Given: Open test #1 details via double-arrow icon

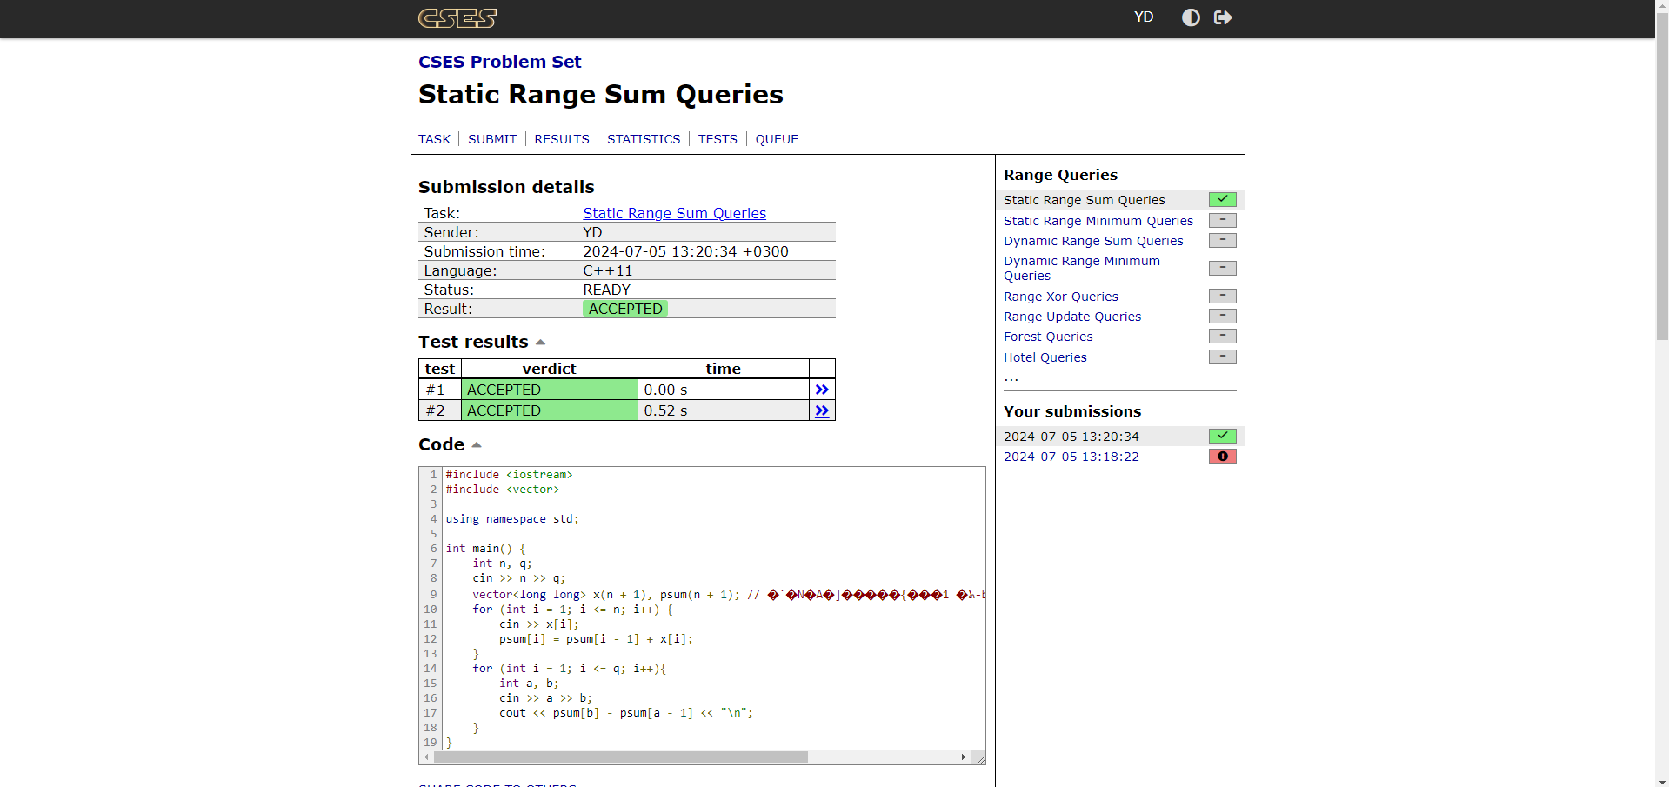Looking at the screenshot, I should [x=821, y=390].
